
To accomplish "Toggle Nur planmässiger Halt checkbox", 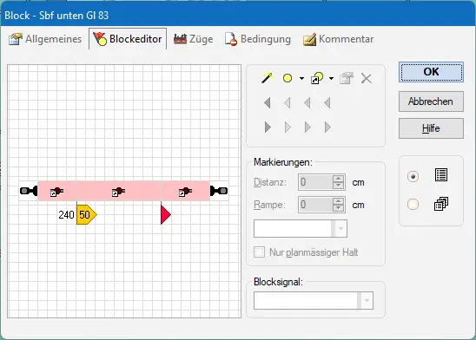I will pos(259,252).
